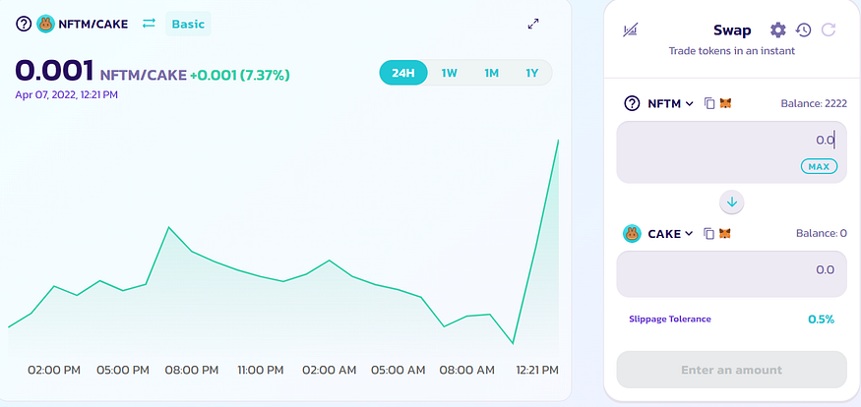Click the question mark icon beside NFTM selector
861x407 pixels.
pyautogui.click(x=633, y=103)
